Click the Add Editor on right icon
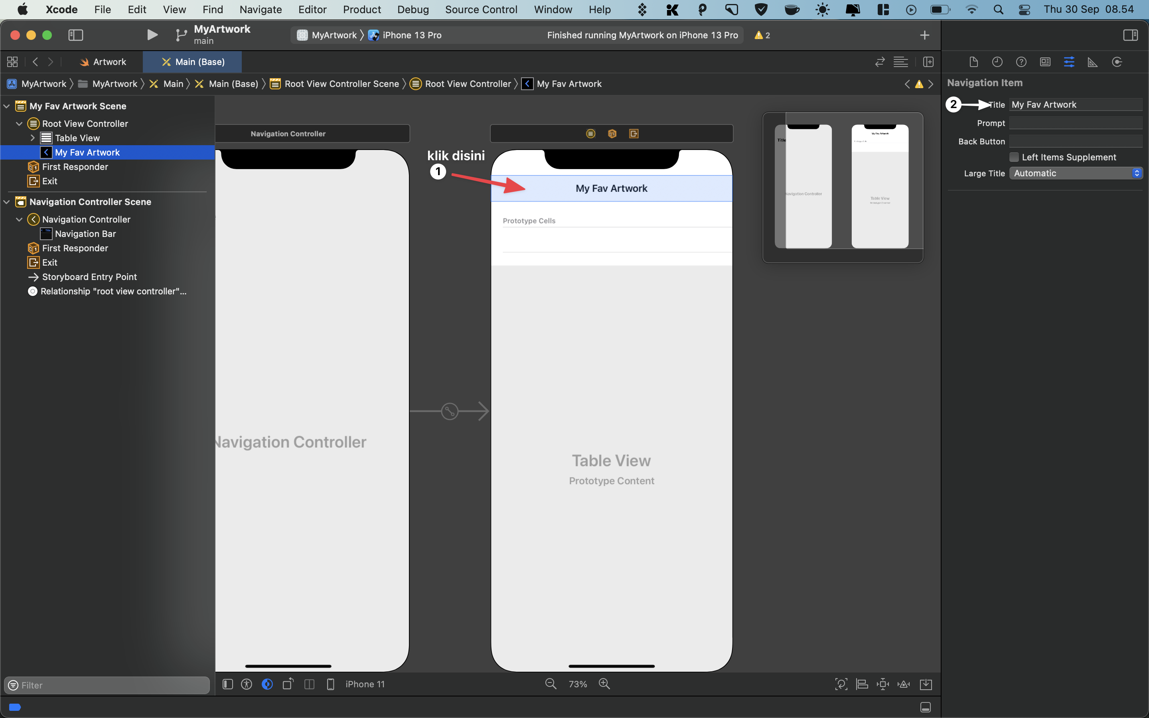The image size is (1149, 718). coord(928,62)
